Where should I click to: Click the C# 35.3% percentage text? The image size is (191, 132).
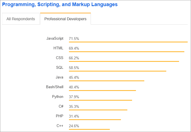point(74,106)
